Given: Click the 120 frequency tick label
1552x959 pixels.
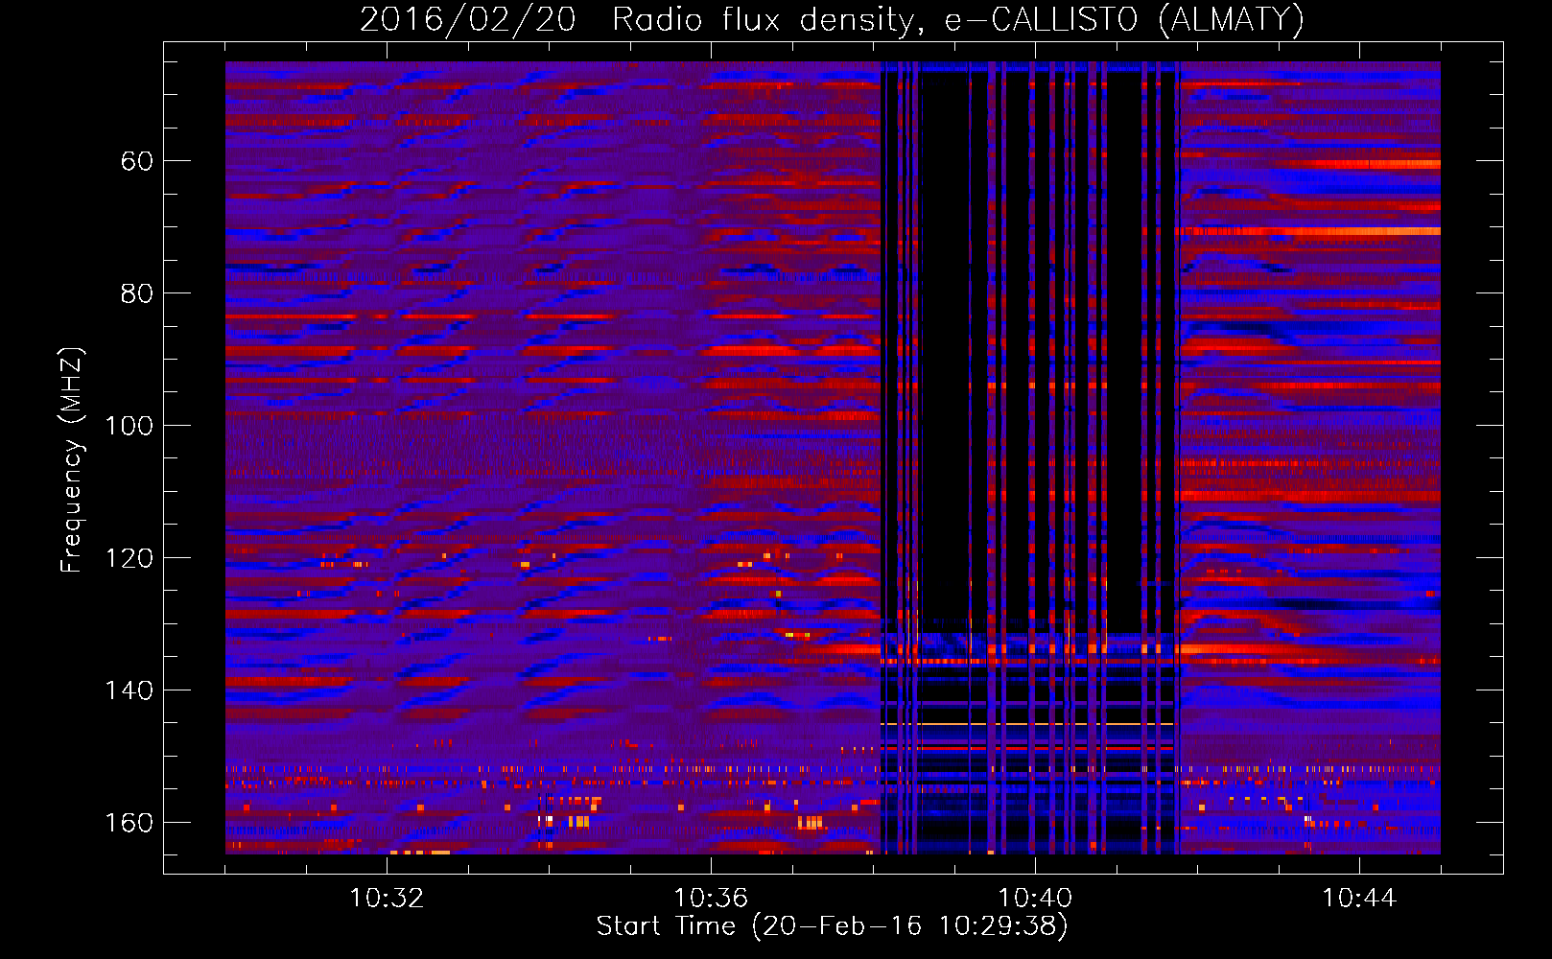Looking at the screenshot, I should point(129,558).
